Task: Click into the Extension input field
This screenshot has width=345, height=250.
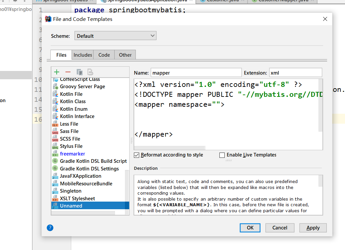Action: pyautogui.click(x=295, y=73)
